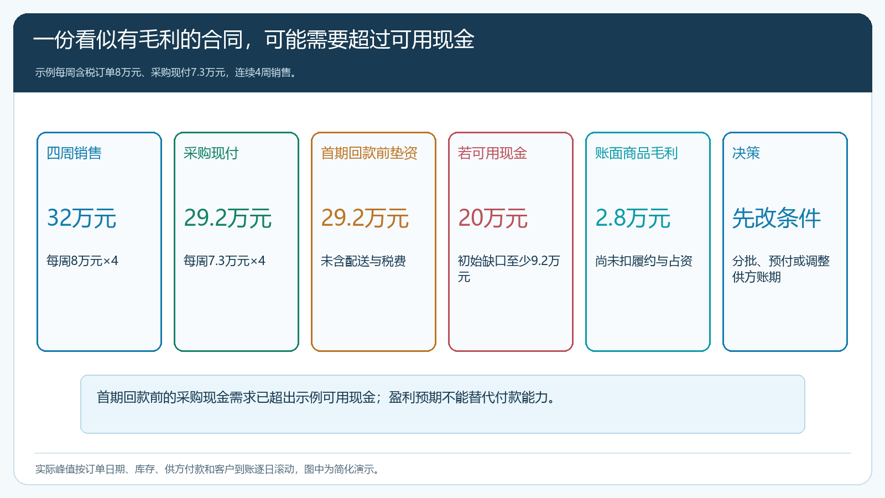This screenshot has height=498, width=885.
Task: Select the text 先改条件
Action: 777,218
